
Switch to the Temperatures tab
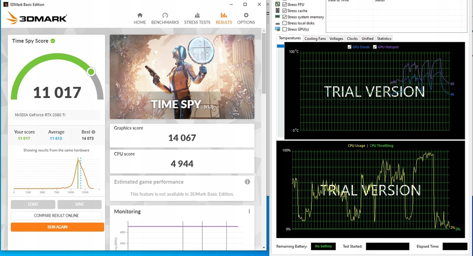point(290,38)
